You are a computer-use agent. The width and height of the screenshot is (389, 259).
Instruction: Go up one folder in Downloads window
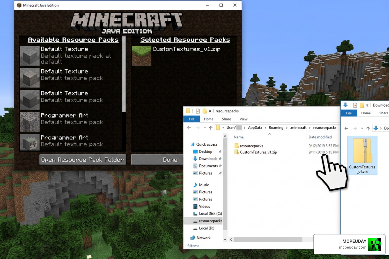pyautogui.click(x=368, y=128)
